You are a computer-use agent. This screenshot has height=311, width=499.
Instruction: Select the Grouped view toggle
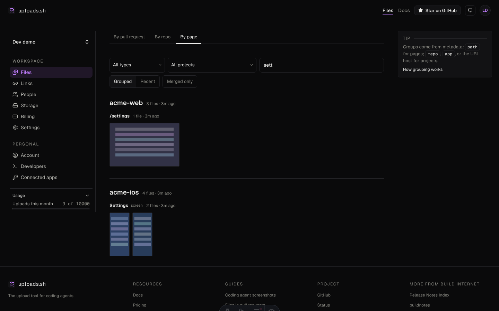click(123, 82)
